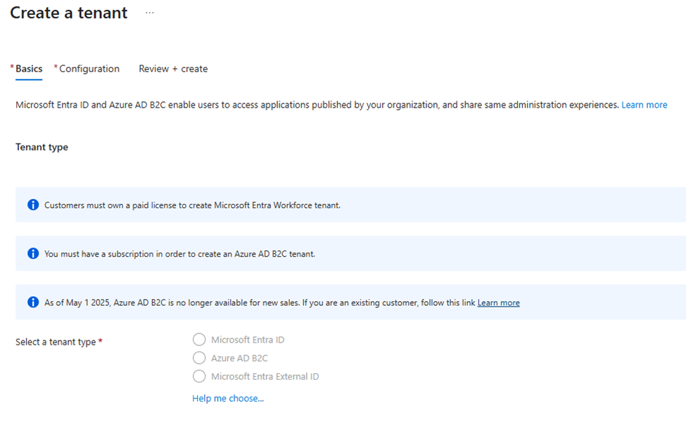Click the info icon in the subscription notice

coord(33,253)
